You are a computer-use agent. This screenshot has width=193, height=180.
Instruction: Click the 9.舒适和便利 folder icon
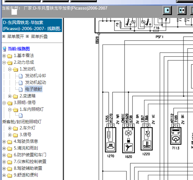pos(10,175)
